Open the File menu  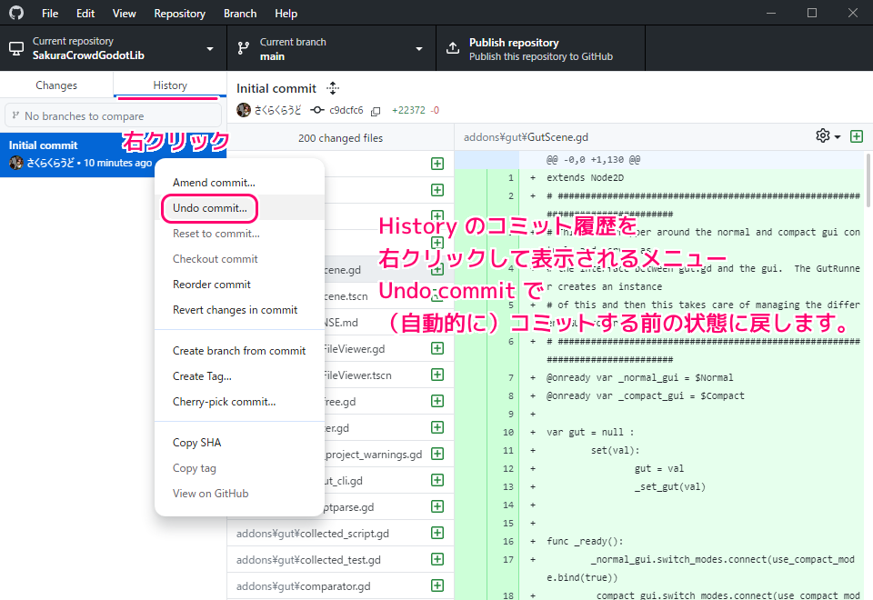coord(49,14)
